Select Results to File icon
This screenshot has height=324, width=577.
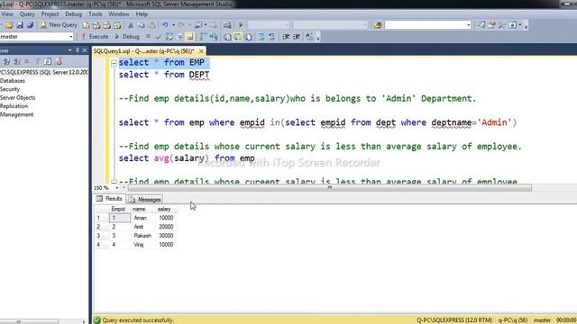pyautogui.click(x=249, y=37)
